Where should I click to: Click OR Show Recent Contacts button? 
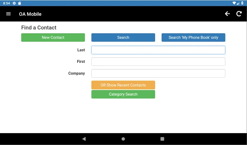pos(123,85)
